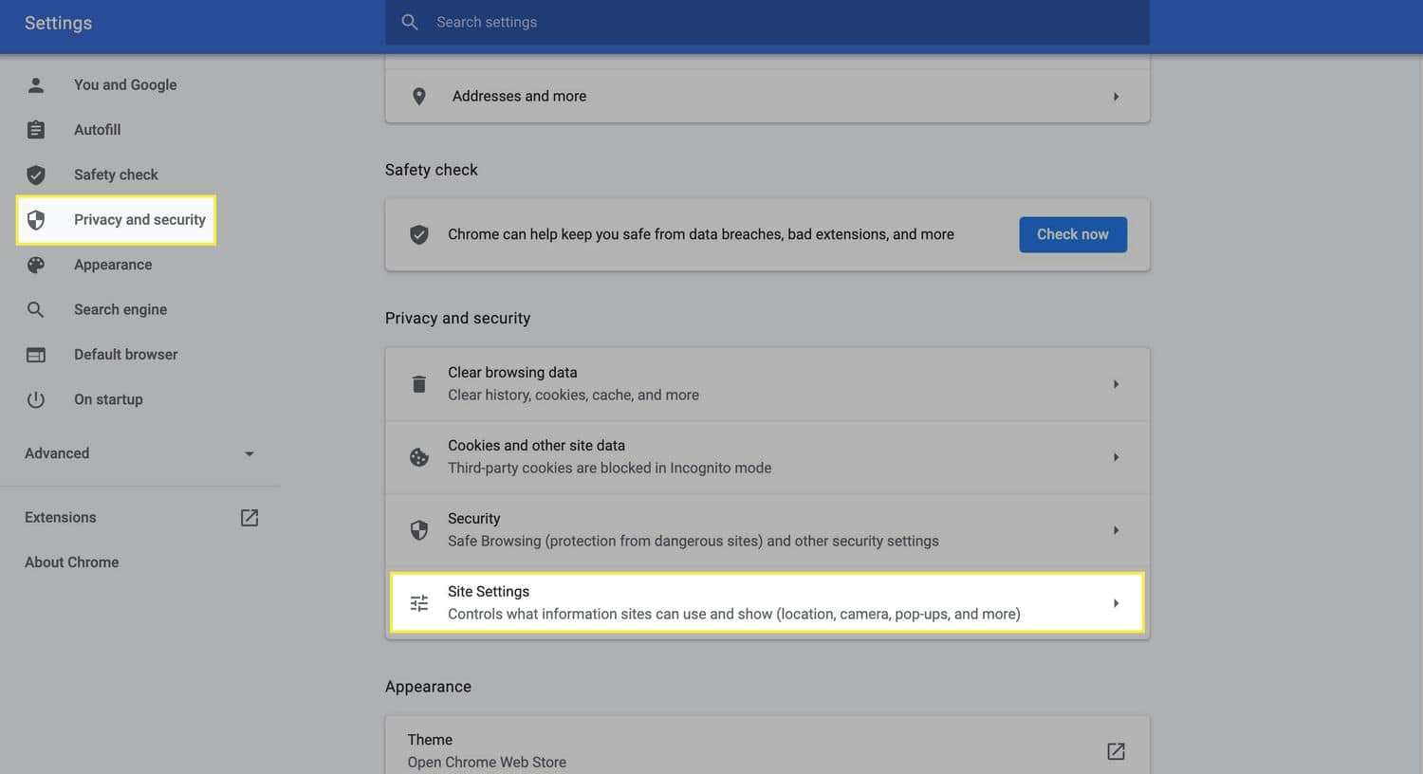The width and height of the screenshot is (1423, 774).
Task: Select On startup in sidebar
Action: pos(108,399)
